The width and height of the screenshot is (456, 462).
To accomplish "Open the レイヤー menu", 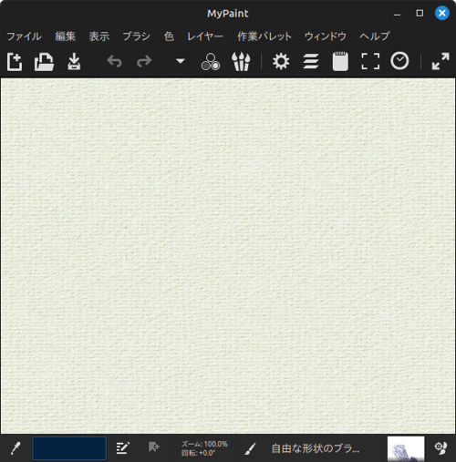I will (x=205, y=36).
